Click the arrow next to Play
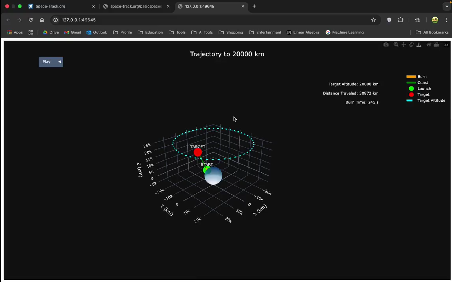This screenshot has width=452, height=282. [x=60, y=62]
